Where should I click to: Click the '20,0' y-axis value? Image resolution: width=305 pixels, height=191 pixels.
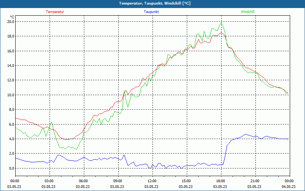click(11, 22)
